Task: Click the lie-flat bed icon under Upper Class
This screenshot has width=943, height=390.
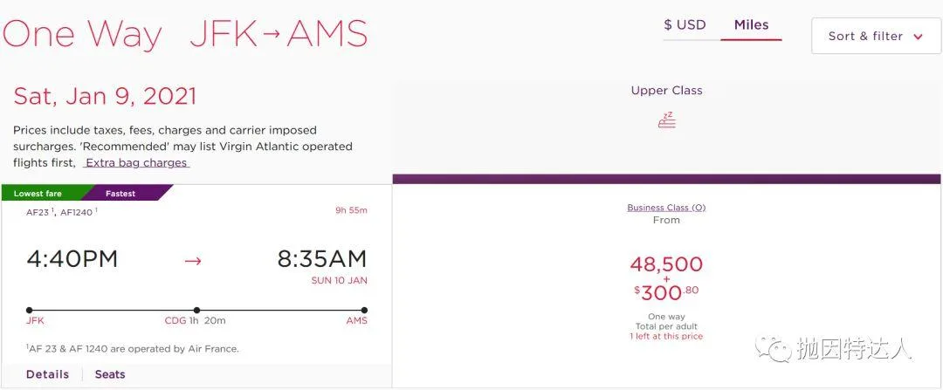Action: tap(667, 120)
